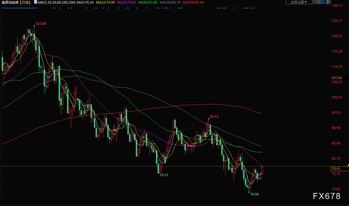The height and width of the screenshot is (206, 349).
Task: Open the 全部主题 theme dropdown
Action: tap(299, 2)
